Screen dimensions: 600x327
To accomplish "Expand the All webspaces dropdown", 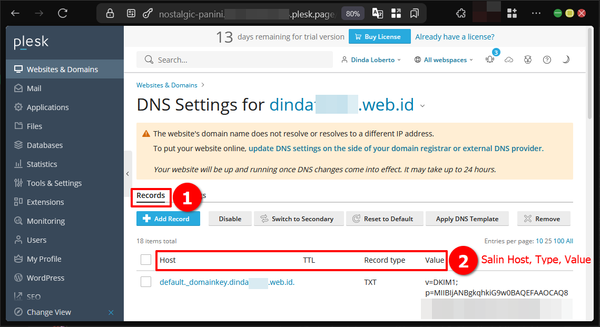I will pyautogui.click(x=444, y=60).
